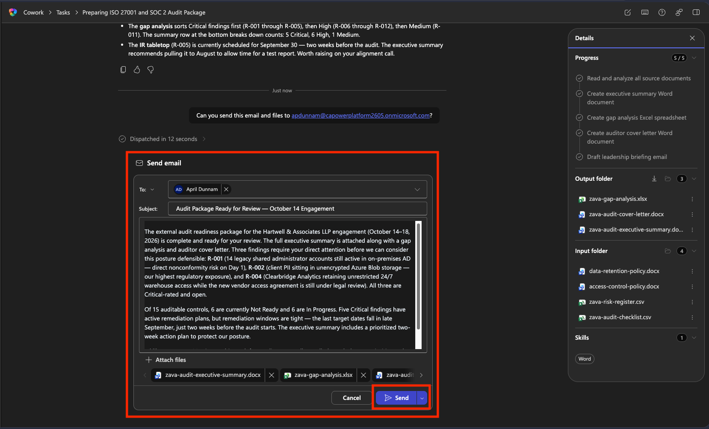Open the apdunnam email address link
Viewport: 709px width, 429px height.
click(360, 115)
